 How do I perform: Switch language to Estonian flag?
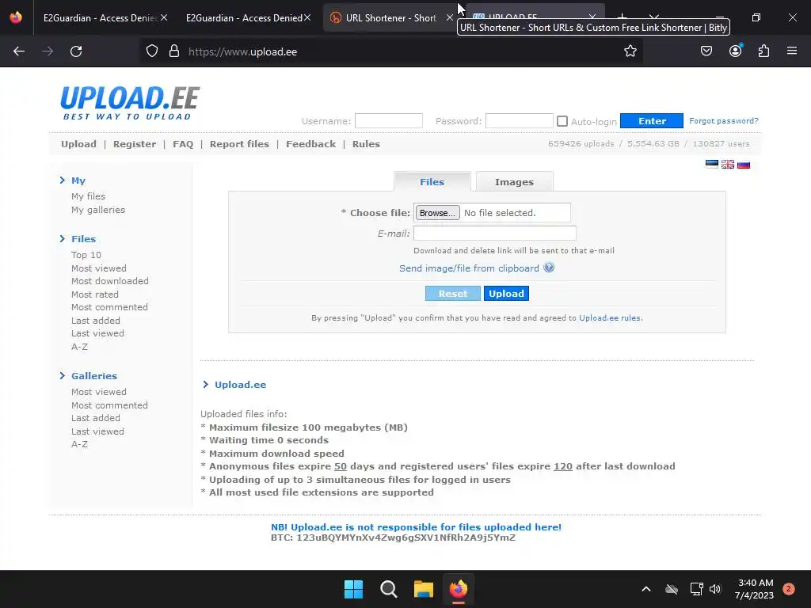pos(712,165)
